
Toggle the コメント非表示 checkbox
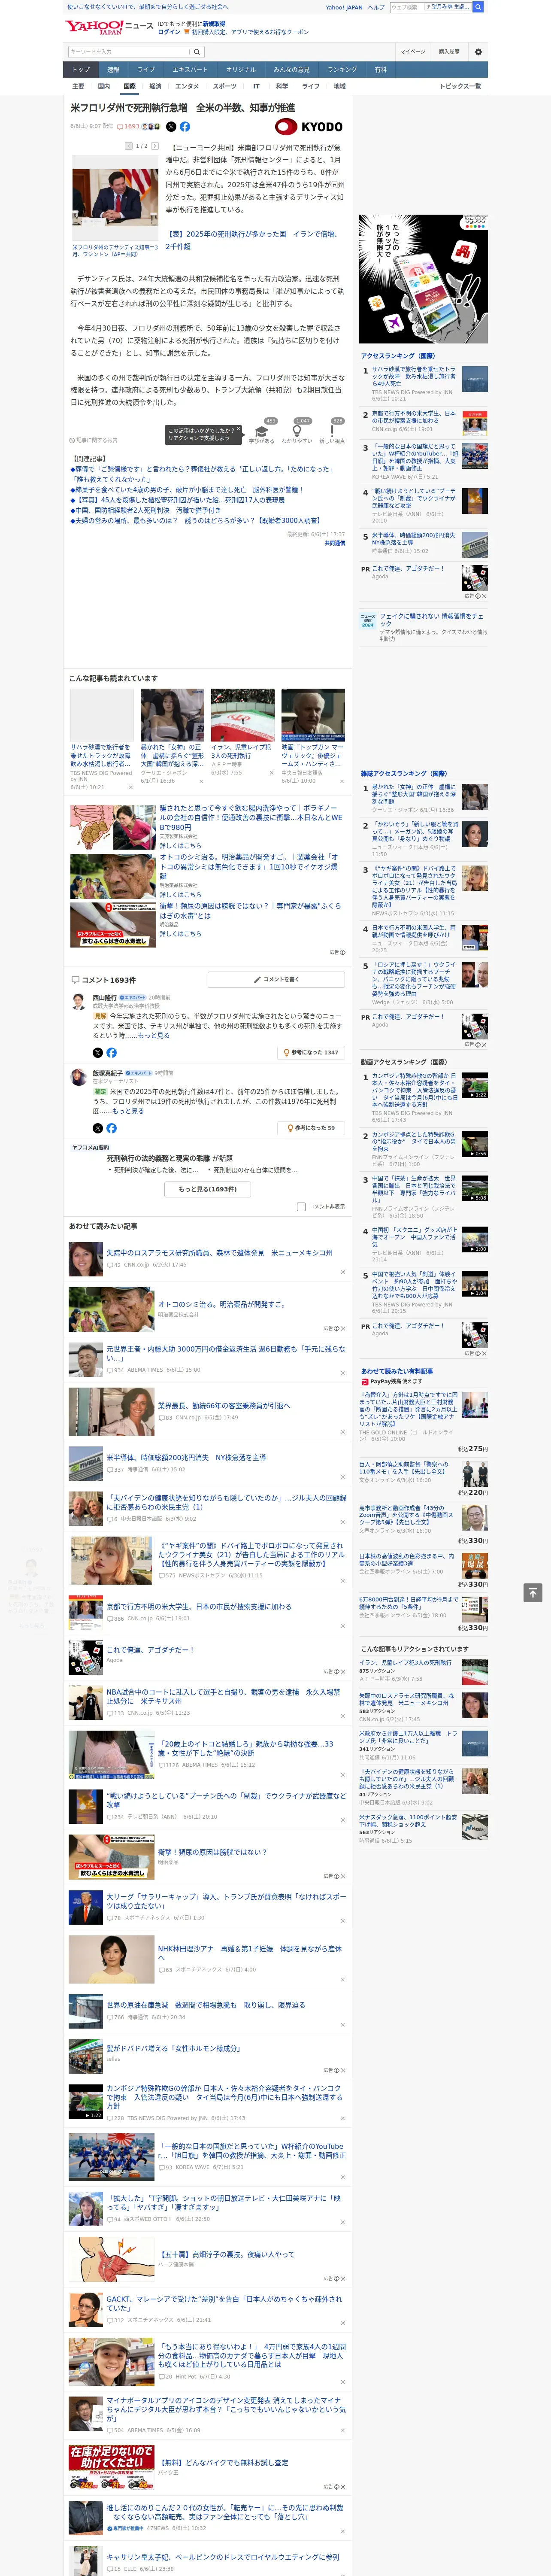tap(301, 1207)
